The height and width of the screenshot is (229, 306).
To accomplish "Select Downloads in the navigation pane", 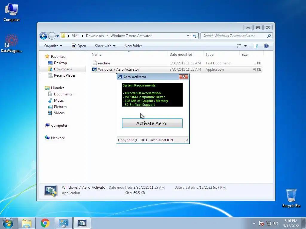I will coord(63,69).
